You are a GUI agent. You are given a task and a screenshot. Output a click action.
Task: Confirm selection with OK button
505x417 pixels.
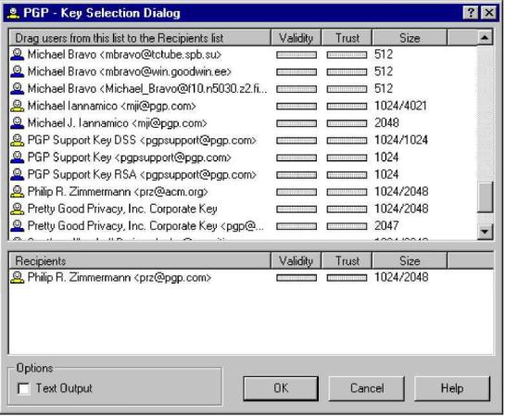click(281, 388)
